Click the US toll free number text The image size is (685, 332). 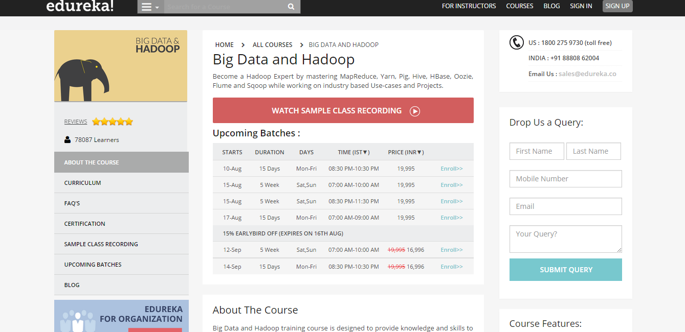[x=570, y=43]
